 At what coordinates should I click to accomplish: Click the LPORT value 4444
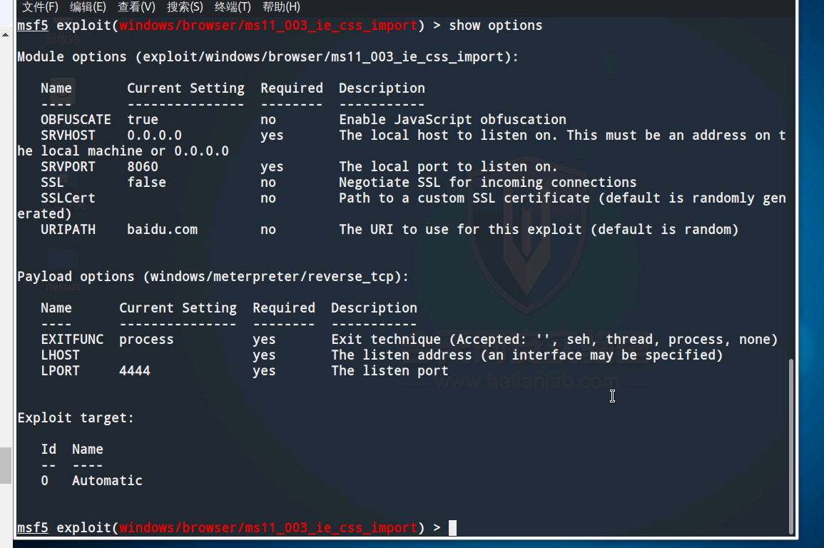coord(135,371)
